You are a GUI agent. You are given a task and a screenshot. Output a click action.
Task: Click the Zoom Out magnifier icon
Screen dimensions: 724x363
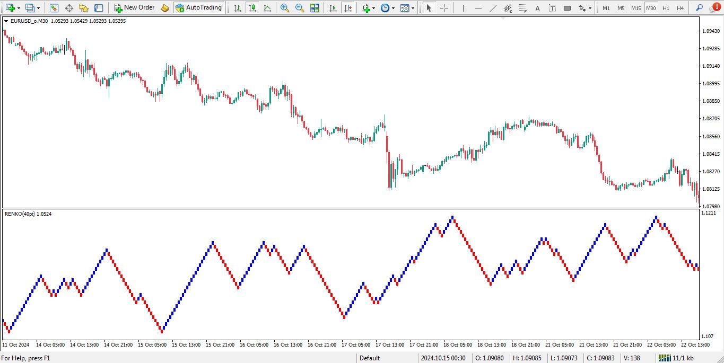pos(300,8)
